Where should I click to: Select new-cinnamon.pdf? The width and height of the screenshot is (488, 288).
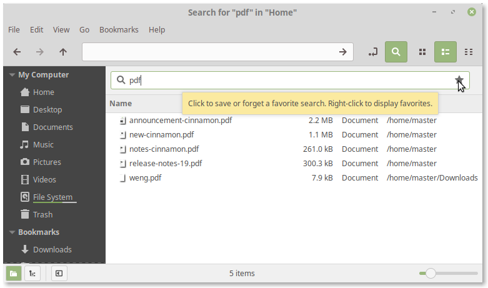(x=162, y=135)
